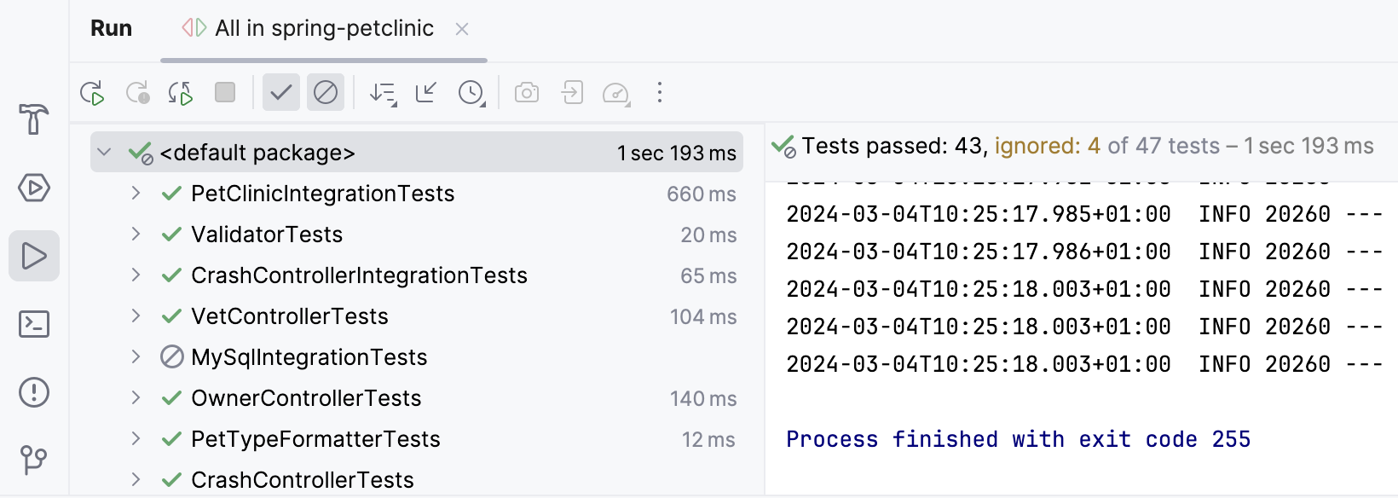The image size is (1398, 498).
Task: Collapse the default package node
Action: (x=104, y=152)
